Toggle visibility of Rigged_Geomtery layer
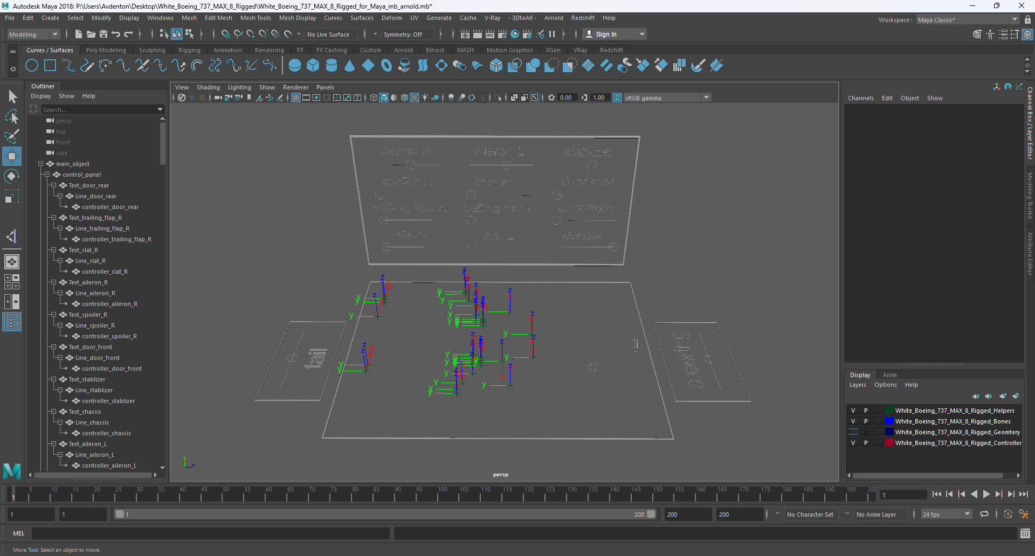This screenshot has height=556, width=1035. tap(853, 432)
